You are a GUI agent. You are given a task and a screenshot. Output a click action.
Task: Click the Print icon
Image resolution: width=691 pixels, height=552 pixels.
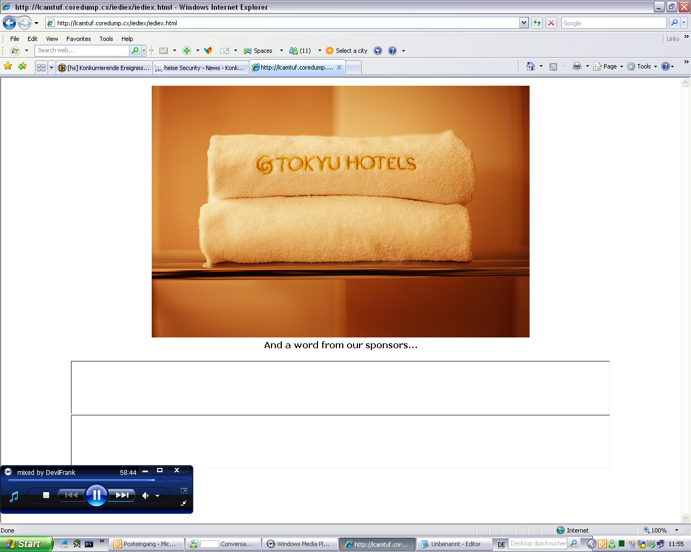pyautogui.click(x=577, y=66)
